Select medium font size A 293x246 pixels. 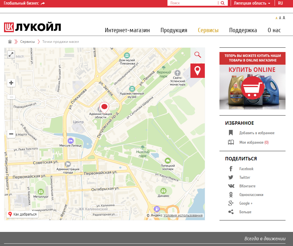tap(280, 18)
